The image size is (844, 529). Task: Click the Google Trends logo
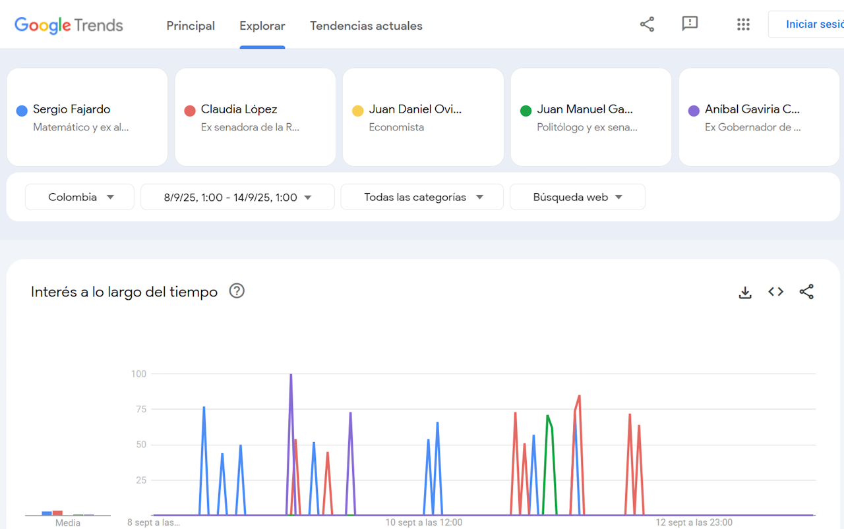(69, 26)
